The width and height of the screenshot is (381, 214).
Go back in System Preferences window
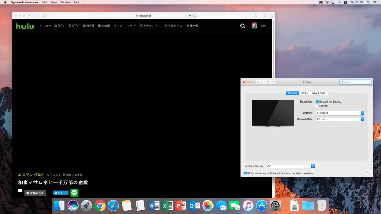[x=259, y=82]
